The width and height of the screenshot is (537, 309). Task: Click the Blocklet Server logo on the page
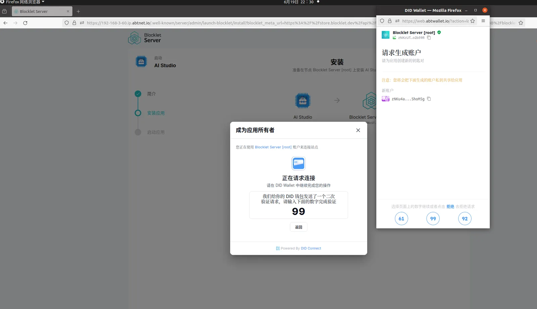[x=145, y=38]
